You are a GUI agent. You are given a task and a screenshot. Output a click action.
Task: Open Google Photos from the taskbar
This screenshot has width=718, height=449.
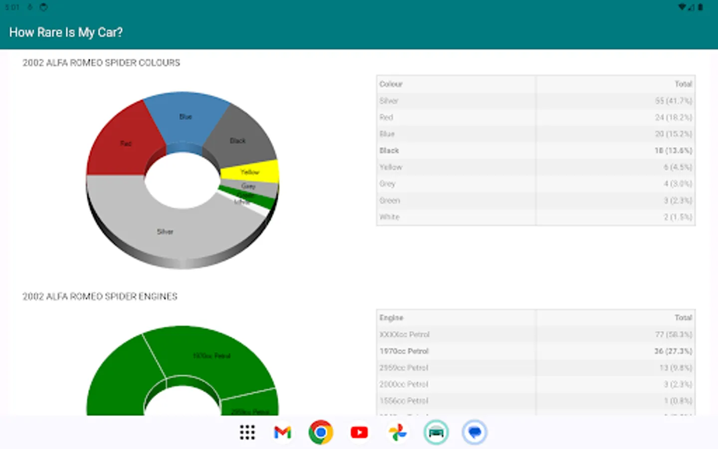397,432
